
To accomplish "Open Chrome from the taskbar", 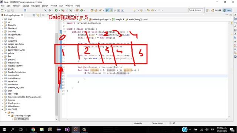I will pos(33,130).
